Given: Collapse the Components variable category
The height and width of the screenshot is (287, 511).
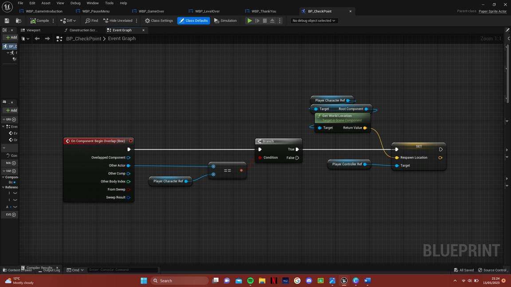Looking at the screenshot, I should coord(3,177).
